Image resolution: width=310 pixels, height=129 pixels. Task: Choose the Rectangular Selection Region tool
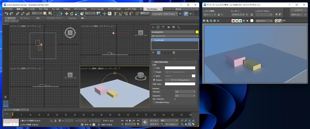pyautogui.click(x=56, y=14)
